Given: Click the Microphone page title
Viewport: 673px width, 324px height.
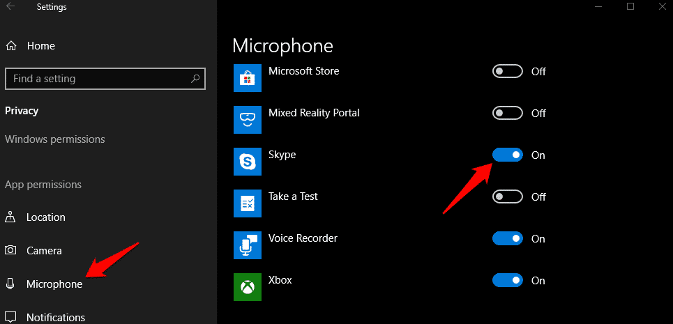Looking at the screenshot, I should point(282,46).
